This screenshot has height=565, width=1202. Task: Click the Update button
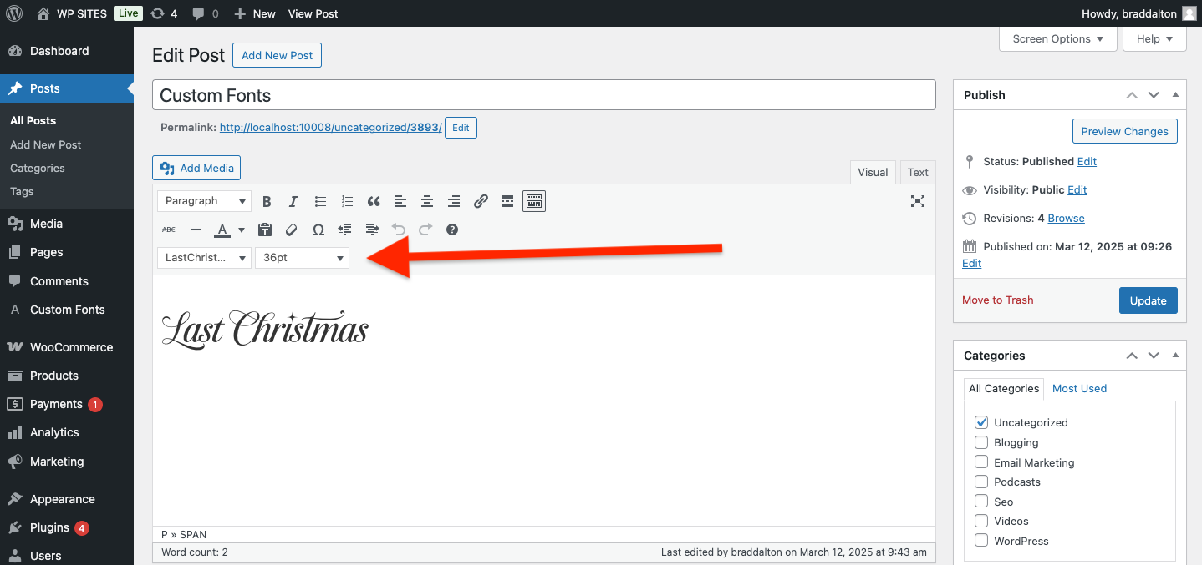click(1148, 300)
